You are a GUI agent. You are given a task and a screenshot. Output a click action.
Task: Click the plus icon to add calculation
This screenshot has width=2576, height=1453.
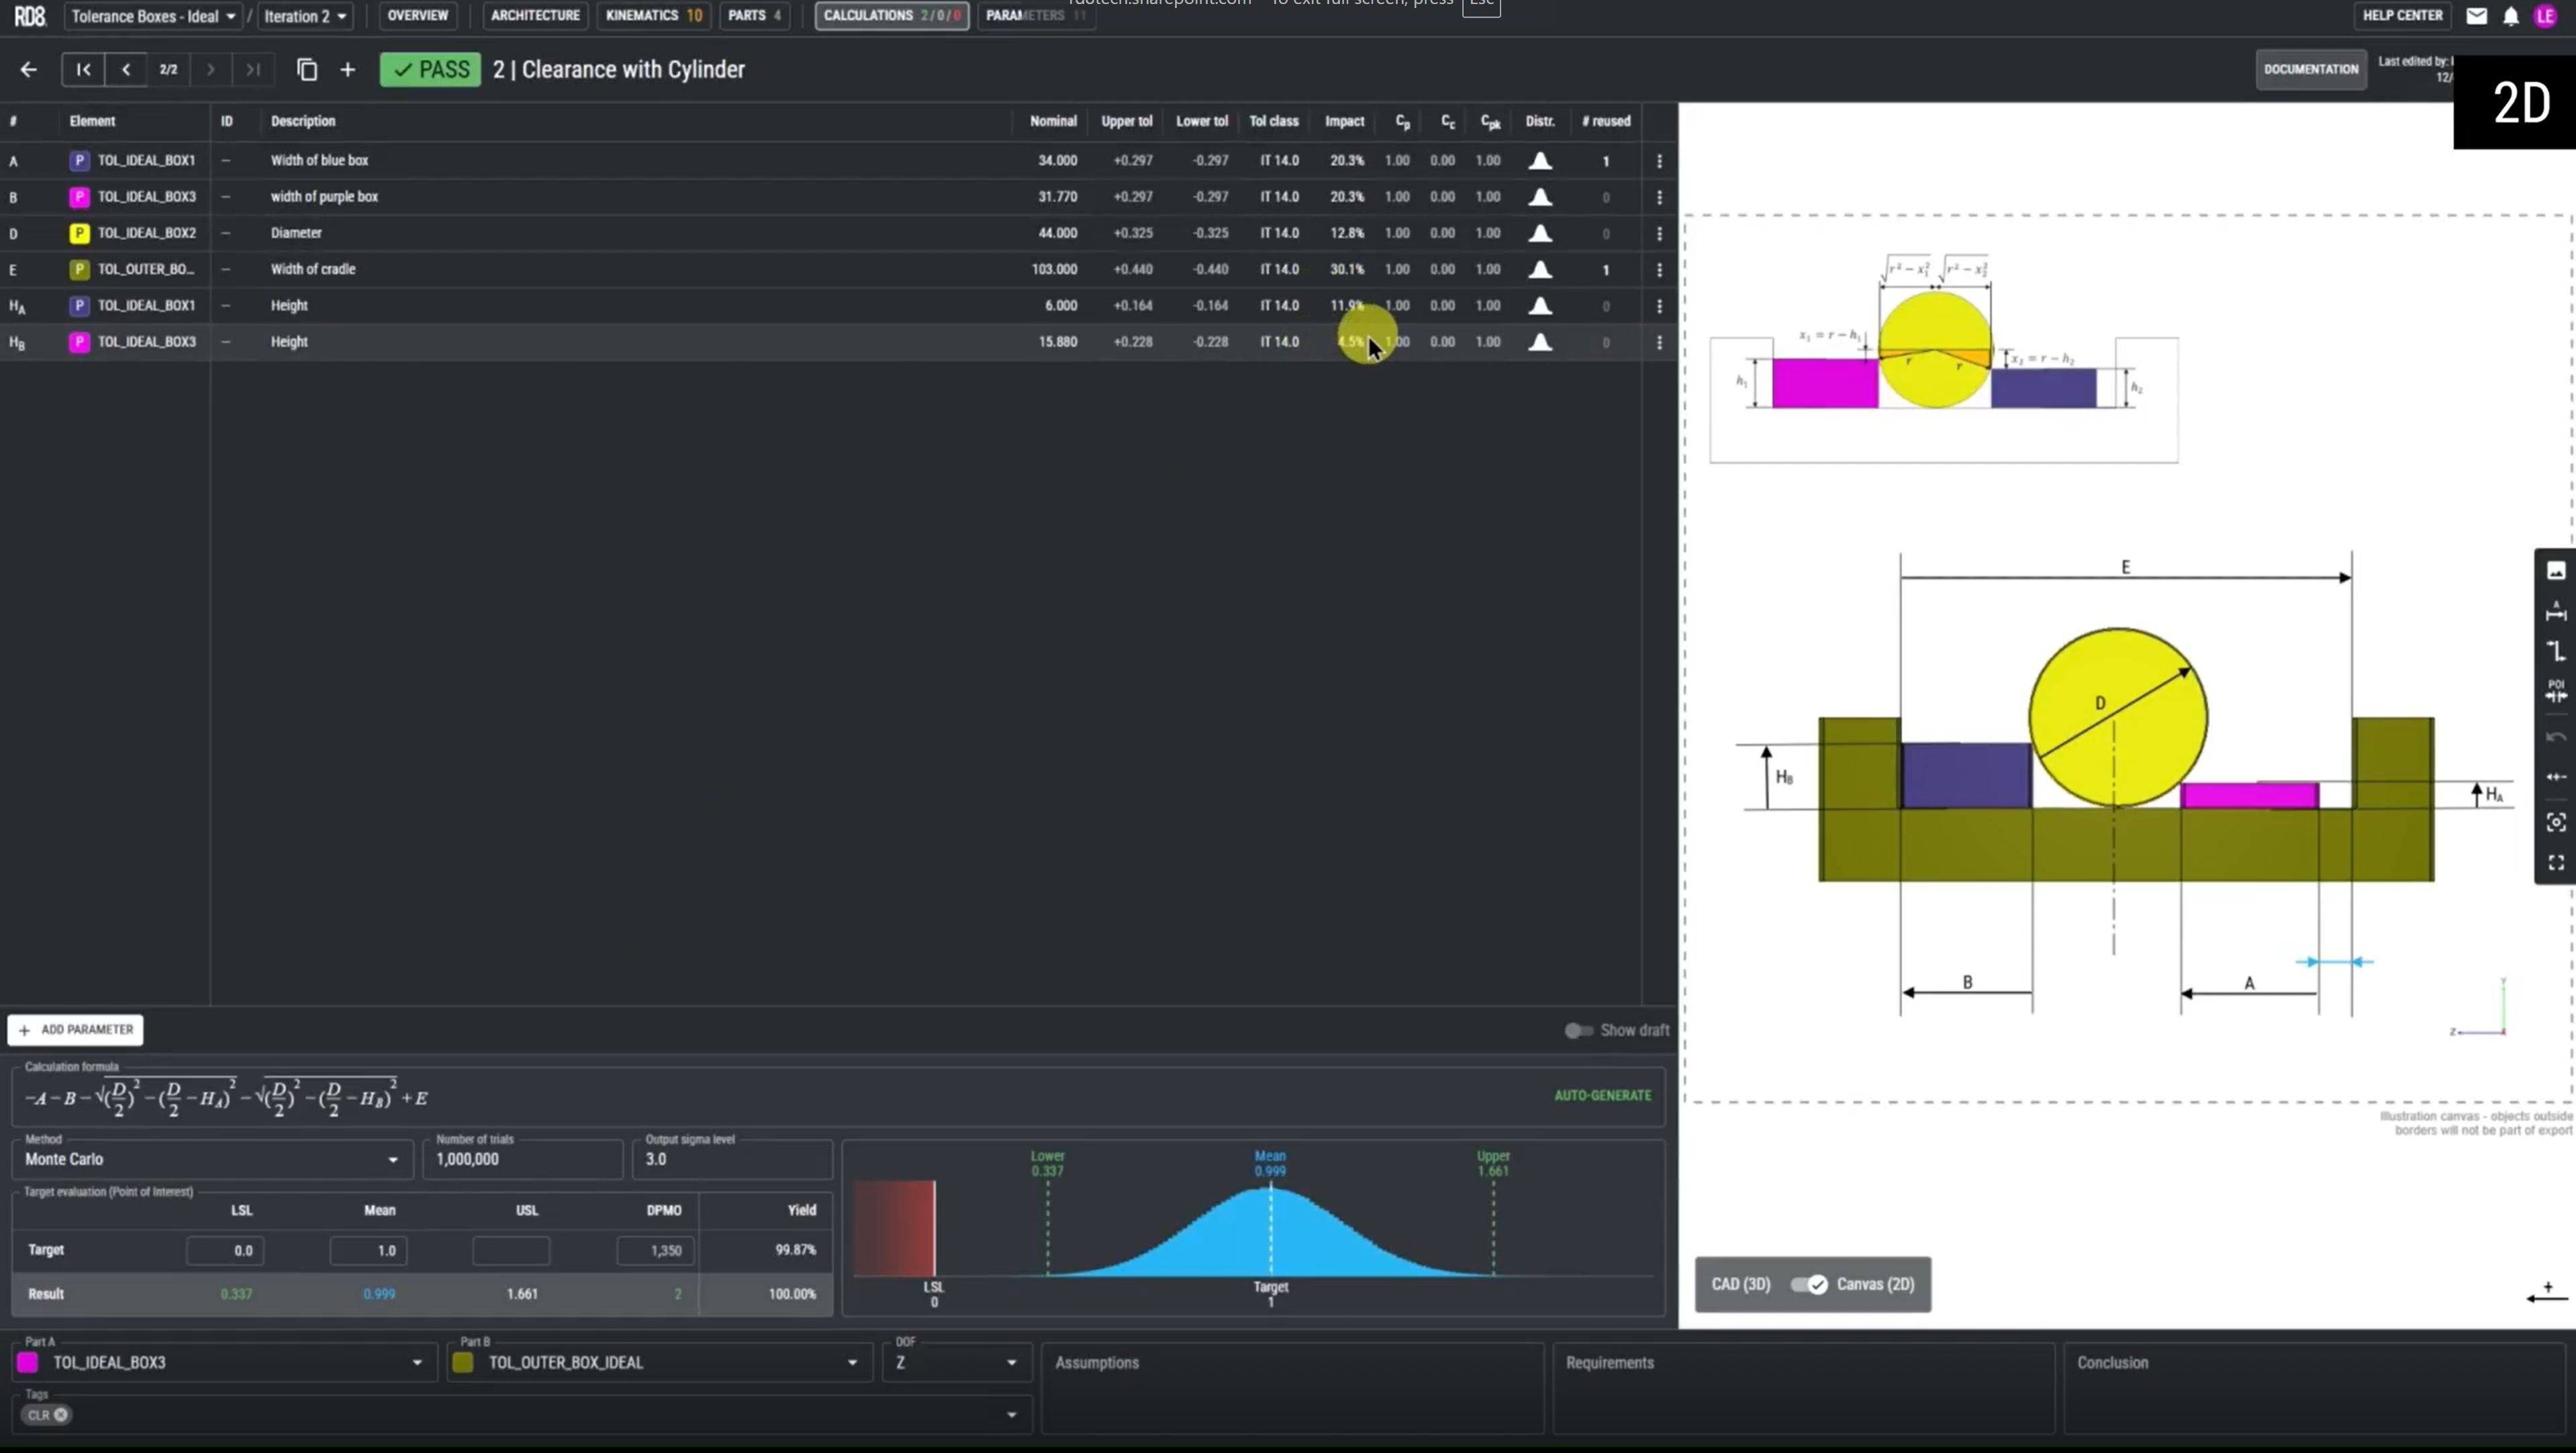[347, 69]
